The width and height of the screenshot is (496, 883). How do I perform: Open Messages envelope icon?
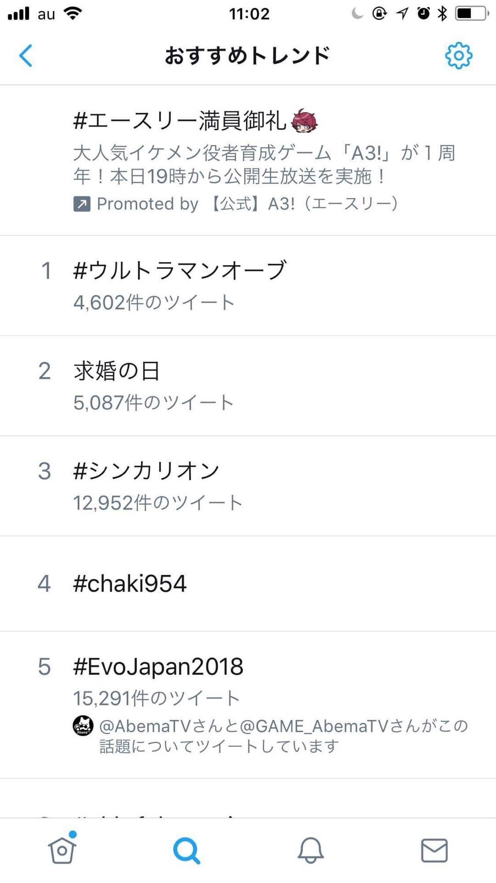click(434, 850)
